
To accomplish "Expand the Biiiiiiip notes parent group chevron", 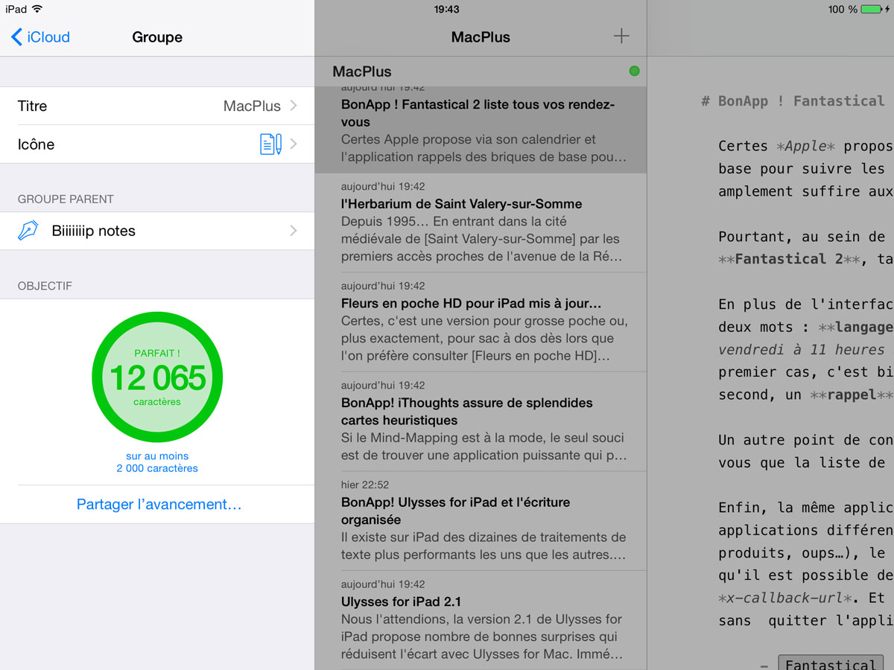I will tap(294, 231).
